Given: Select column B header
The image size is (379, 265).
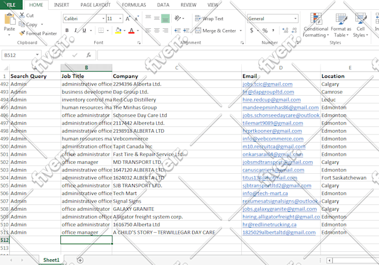Looking at the screenshot, I should (86, 68).
